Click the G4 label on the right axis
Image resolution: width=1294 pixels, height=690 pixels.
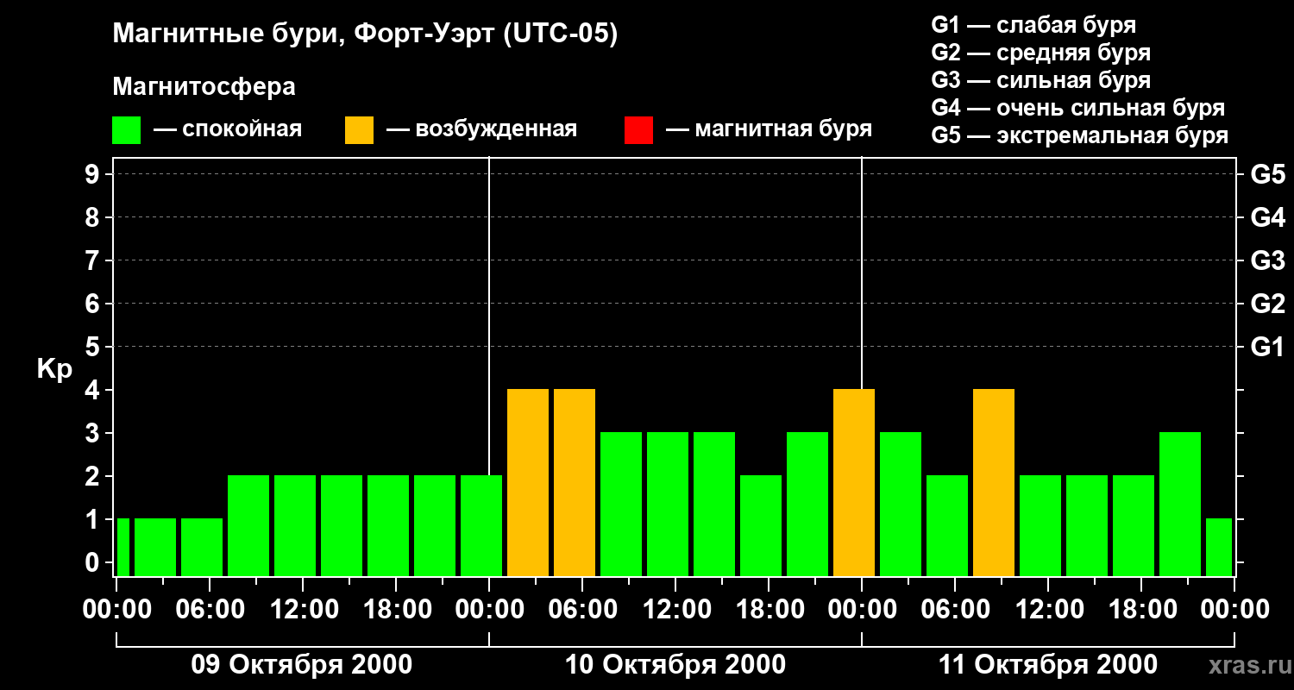tap(1267, 217)
